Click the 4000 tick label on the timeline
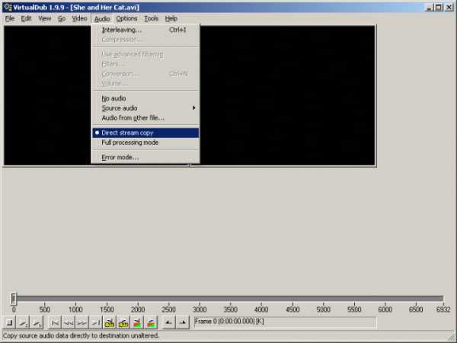Image resolution: width=457 pixels, height=343 pixels. point(261,309)
